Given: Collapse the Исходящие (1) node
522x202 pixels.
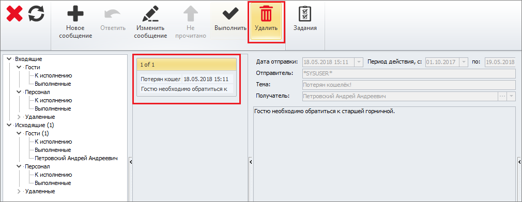Looking at the screenshot, I should pos(9,125).
